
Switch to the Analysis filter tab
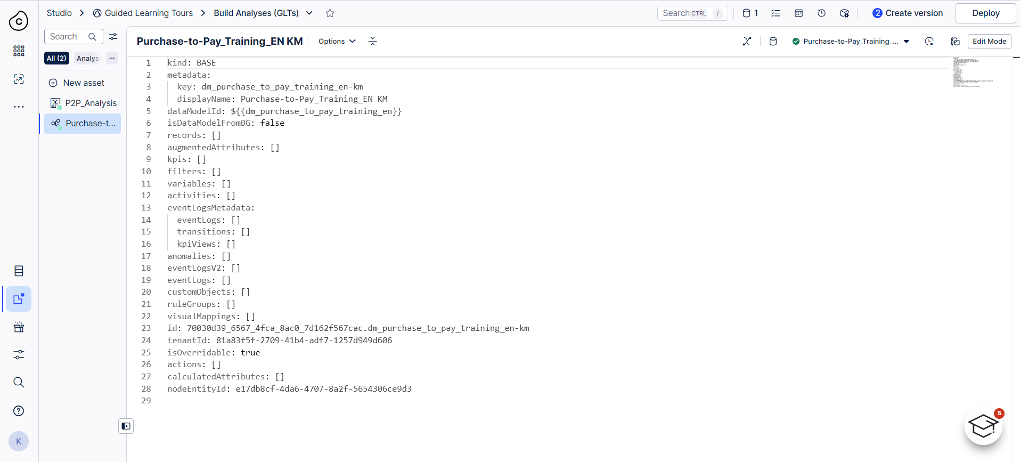(88, 58)
